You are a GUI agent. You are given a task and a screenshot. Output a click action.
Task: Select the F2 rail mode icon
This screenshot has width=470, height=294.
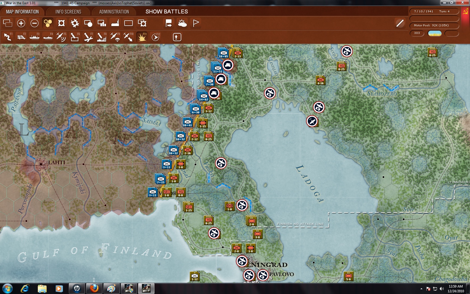tap(21, 37)
